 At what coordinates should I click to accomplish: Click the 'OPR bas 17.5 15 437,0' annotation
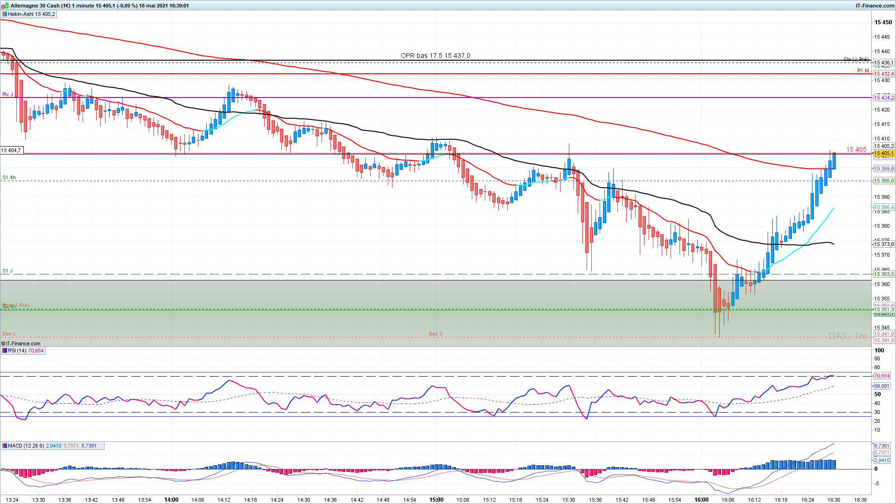(435, 56)
